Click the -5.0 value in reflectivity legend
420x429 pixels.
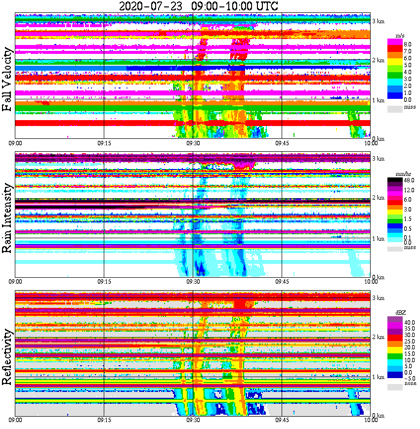(x=410, y=379)
